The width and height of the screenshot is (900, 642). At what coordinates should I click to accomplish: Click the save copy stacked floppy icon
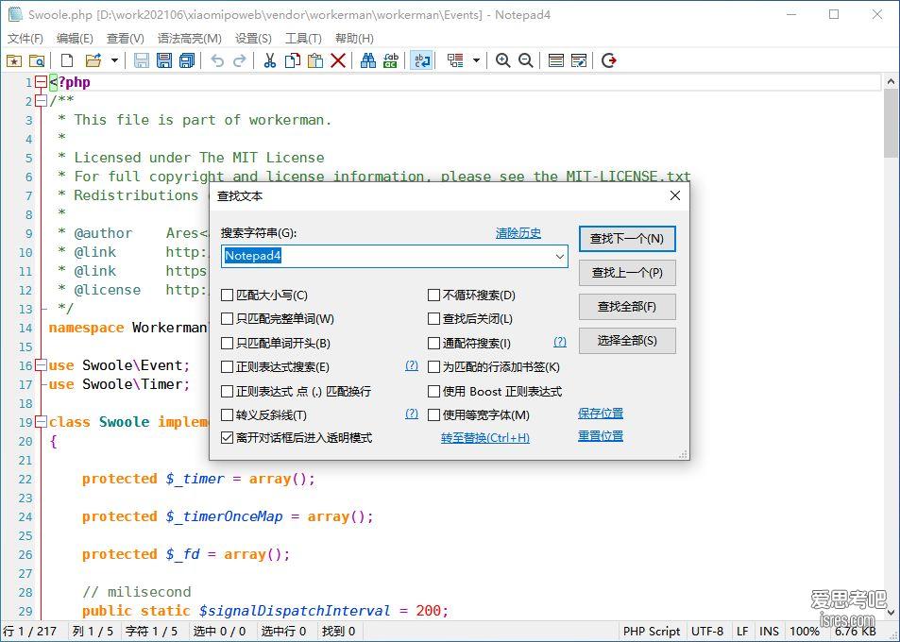187,60
